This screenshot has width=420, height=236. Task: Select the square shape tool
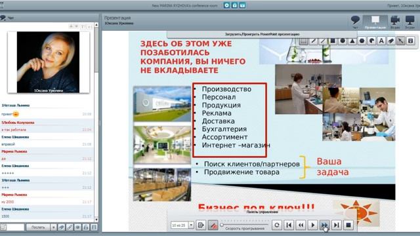[333, 41]
